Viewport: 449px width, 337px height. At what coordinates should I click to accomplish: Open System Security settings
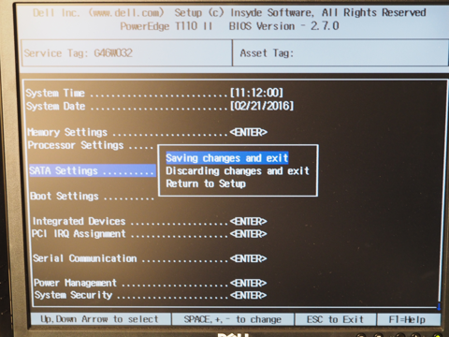151,295
